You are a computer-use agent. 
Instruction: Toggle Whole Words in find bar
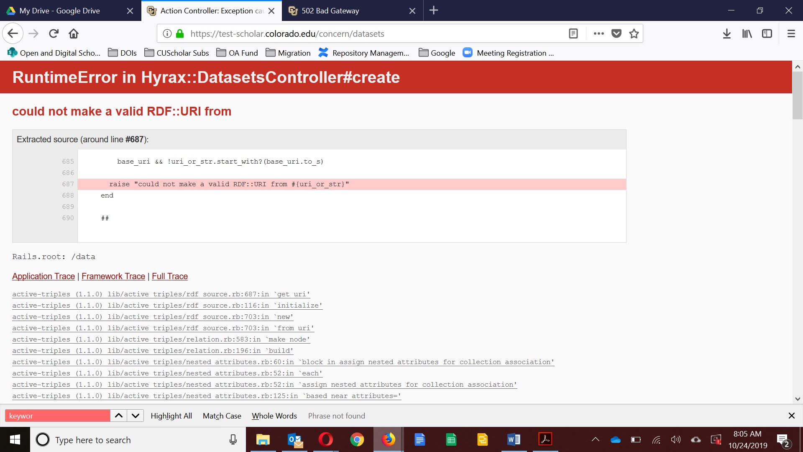(x=274, y=416)
